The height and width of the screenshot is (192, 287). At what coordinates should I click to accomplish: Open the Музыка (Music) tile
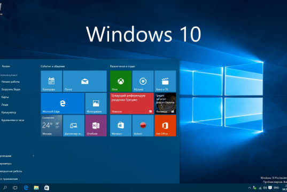pyautogui.click(x=143, y=81)
